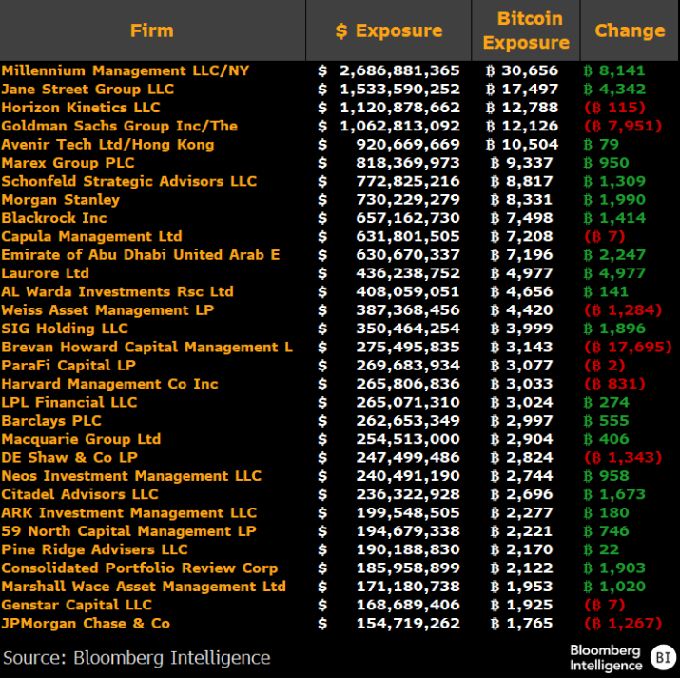Select LPL Financial LLC firm name
This screenshot has width=680, height=678.
[69, 402]
